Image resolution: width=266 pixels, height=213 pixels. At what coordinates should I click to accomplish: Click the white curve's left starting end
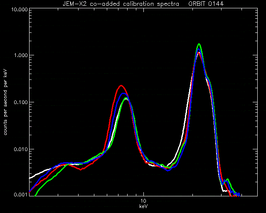[30, 178]
